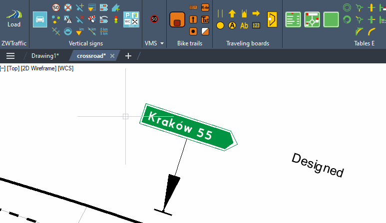Click the yellow 123 number box icon
Viewport: 386px width, 223px height.
click(x=256, y=25)
